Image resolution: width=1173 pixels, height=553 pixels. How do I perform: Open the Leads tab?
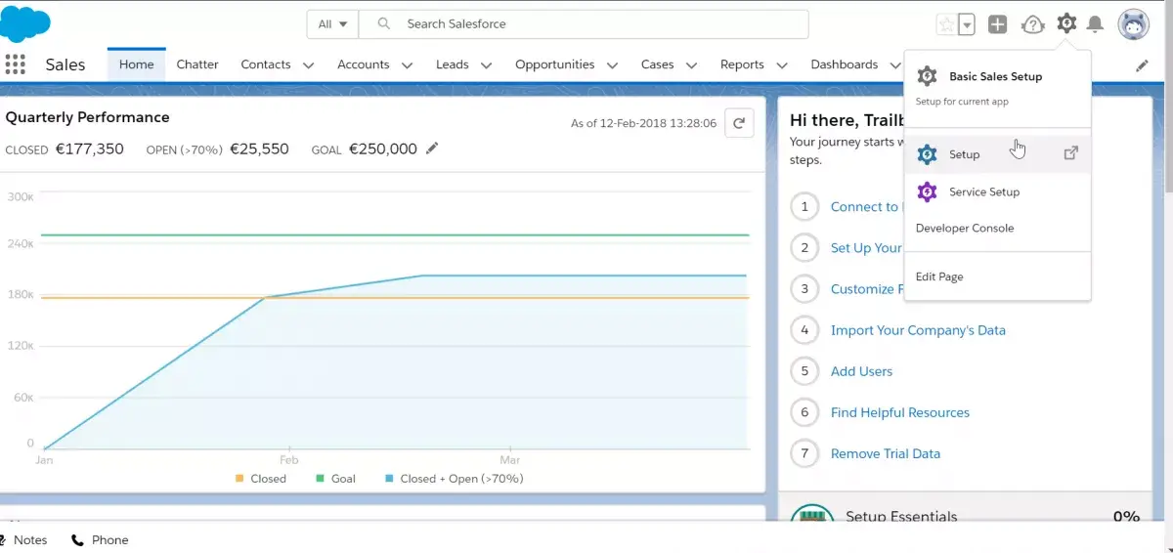[x=453, y=64]
